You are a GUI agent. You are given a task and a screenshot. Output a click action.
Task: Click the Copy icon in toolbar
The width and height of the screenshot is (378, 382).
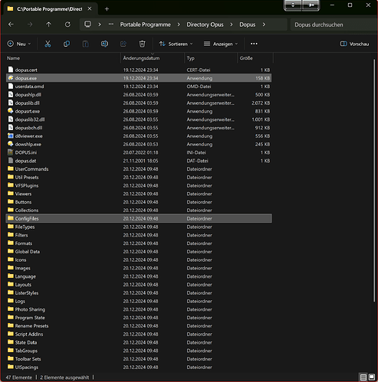(x=67, y=44)
